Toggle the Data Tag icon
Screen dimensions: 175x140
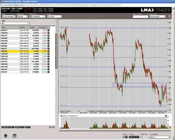(141, 137)
